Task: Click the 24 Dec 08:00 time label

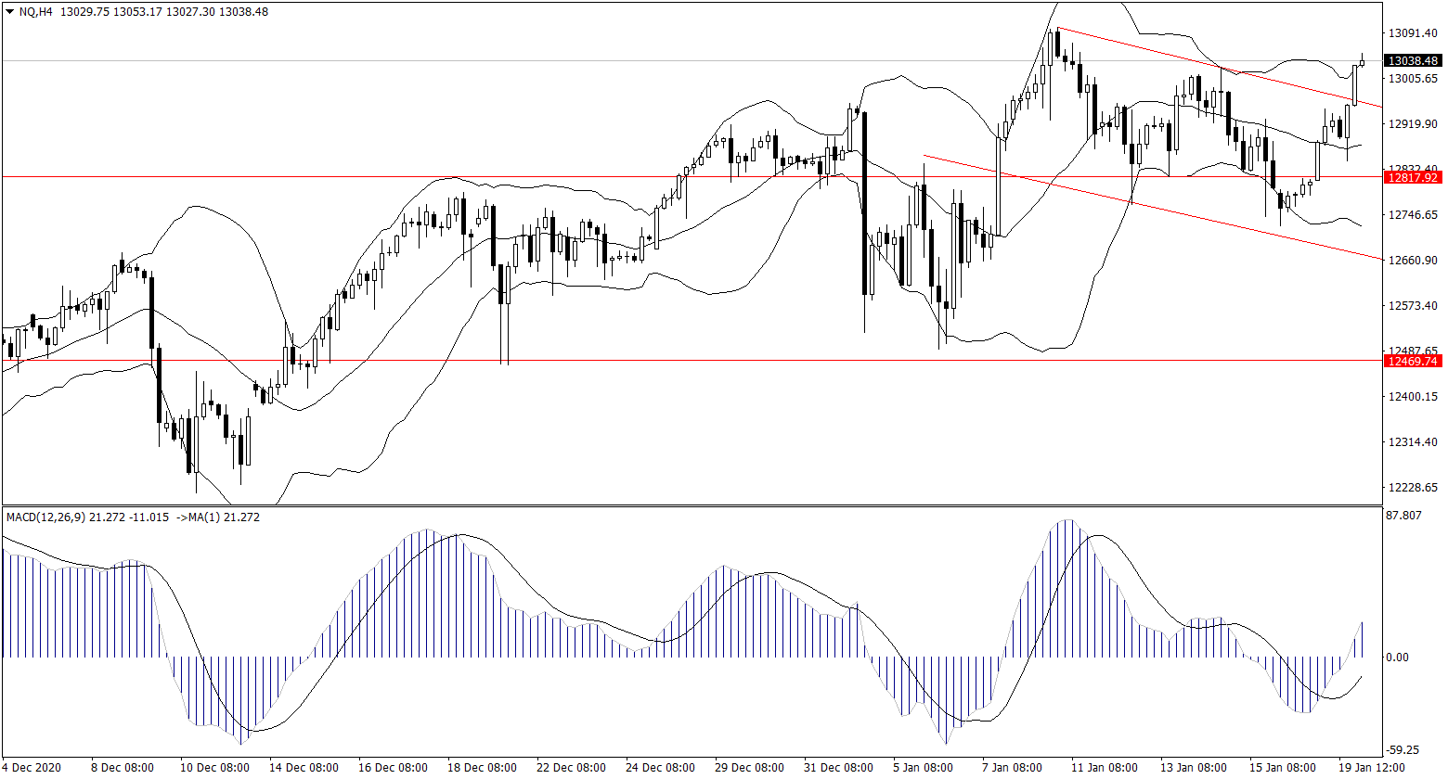Action: coord(659,768)
